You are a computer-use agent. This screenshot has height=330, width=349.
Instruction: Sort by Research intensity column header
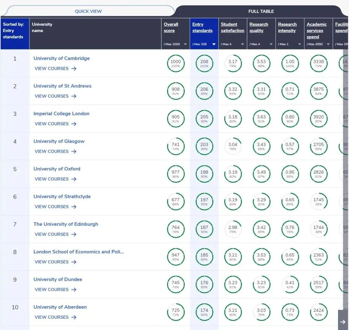click(x=287, y=27)
